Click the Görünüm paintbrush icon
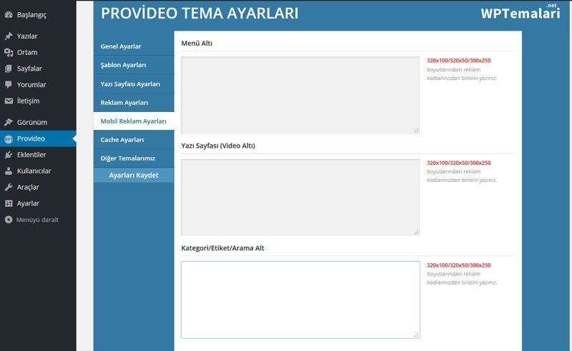Viewport: 572px width, 351px height. [x=9, y=122]
